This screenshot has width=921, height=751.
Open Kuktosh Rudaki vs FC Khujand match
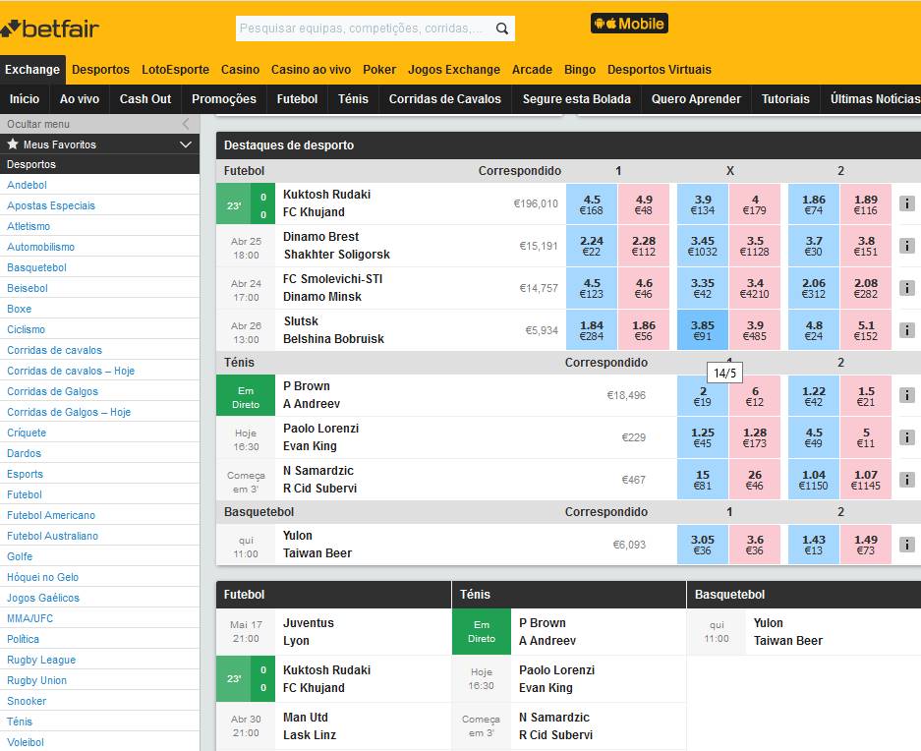[x=326, y=203]
